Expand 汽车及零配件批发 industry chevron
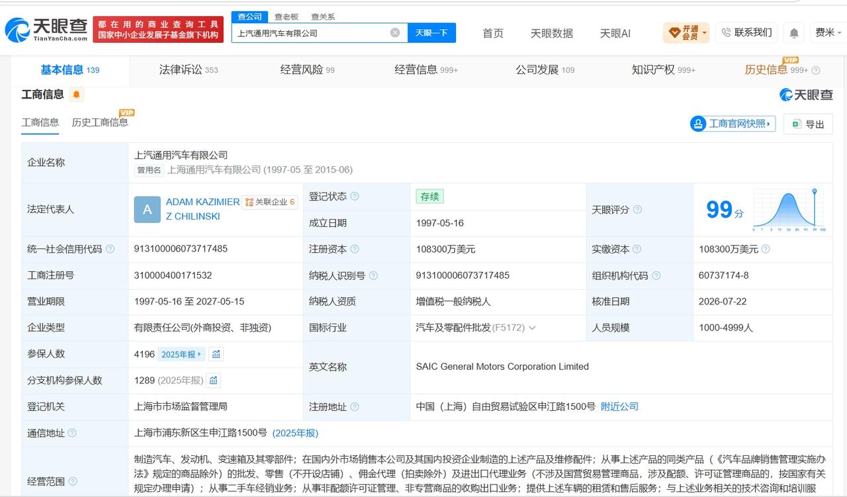The width and height of the screenshot is (847, 497). tap(532, 328)
